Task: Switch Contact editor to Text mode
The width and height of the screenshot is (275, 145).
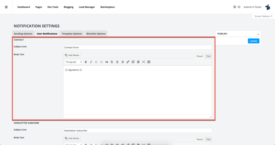Action: pyautogui.click(x=208, y=56)
